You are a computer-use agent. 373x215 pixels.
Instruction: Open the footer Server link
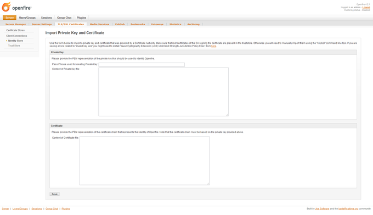click(5, 209)
